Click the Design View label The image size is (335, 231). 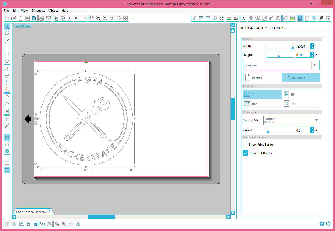tap(23, 26)
